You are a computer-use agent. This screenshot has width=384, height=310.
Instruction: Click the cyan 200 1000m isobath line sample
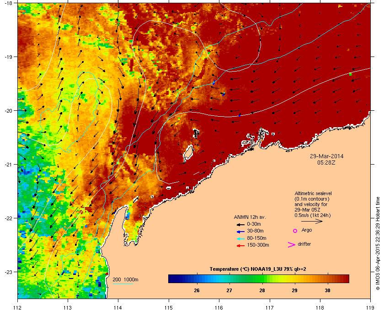(123, 284)
